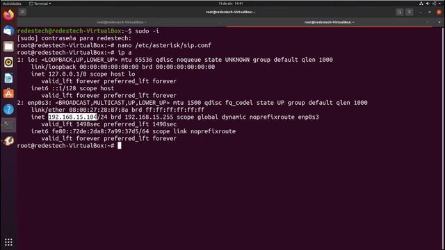Click 'fq_codel' in enp0s3 line
Screen dimensions: 445x250
point(239,103)
